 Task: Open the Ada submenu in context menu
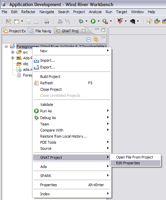tap(72, 167)
